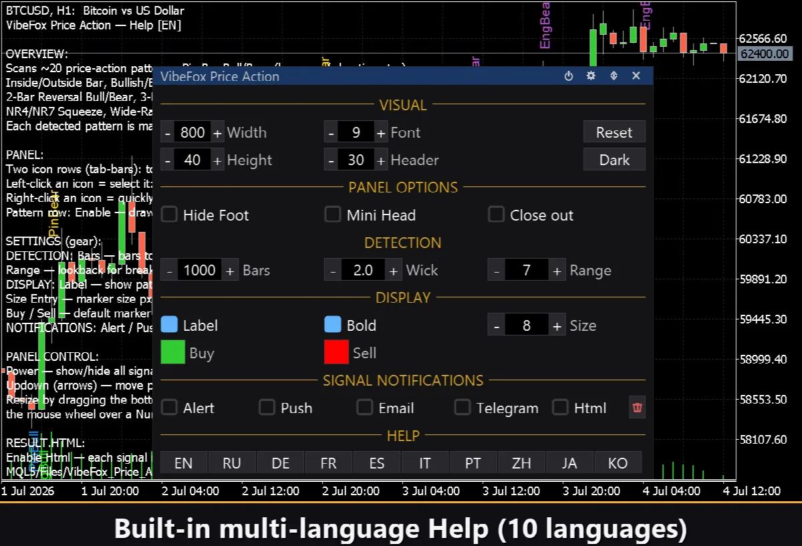Increase Range with plus button
Image resolution: width=802 pixels, height=546 pixels.
(556, 270)
